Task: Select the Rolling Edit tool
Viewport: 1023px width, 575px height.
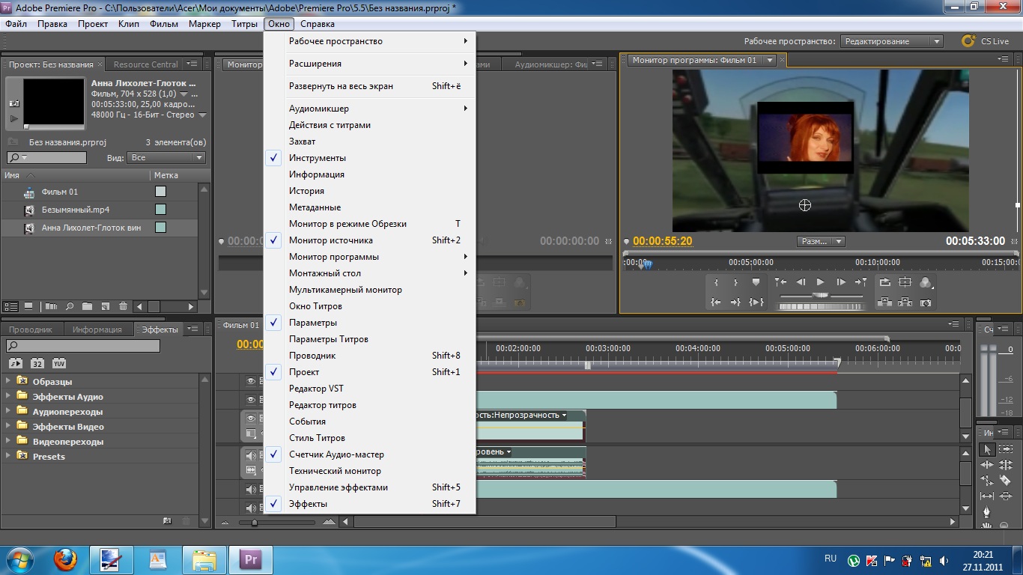Action: point(1006,465)
